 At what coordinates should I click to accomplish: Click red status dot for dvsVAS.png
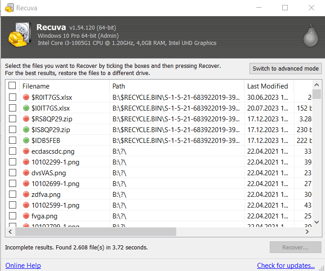(26, 173)
